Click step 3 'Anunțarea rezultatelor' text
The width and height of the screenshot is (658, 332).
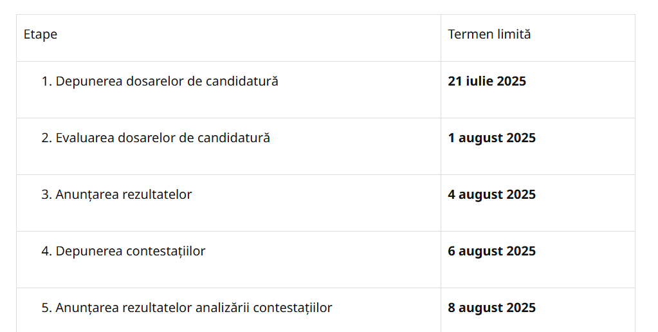[123, 195]
